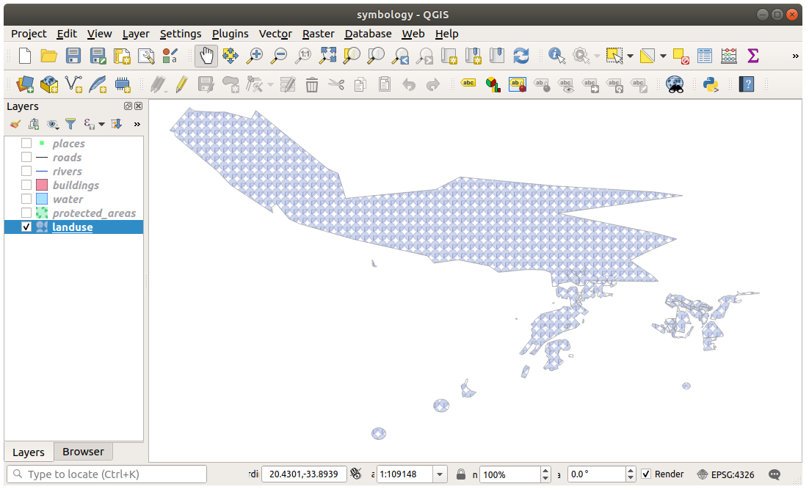The width and height of the screenshot is (809, 492).
Task: Open layer styling panel paintbrush icon
Action: click(x=15, y=124)
